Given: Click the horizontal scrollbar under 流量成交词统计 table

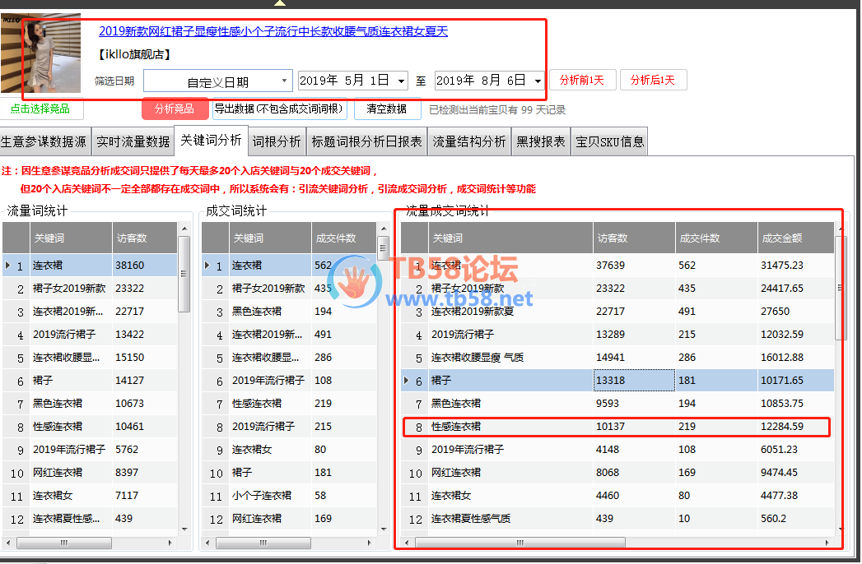Looking at the screenshot, I should [520, 543].
